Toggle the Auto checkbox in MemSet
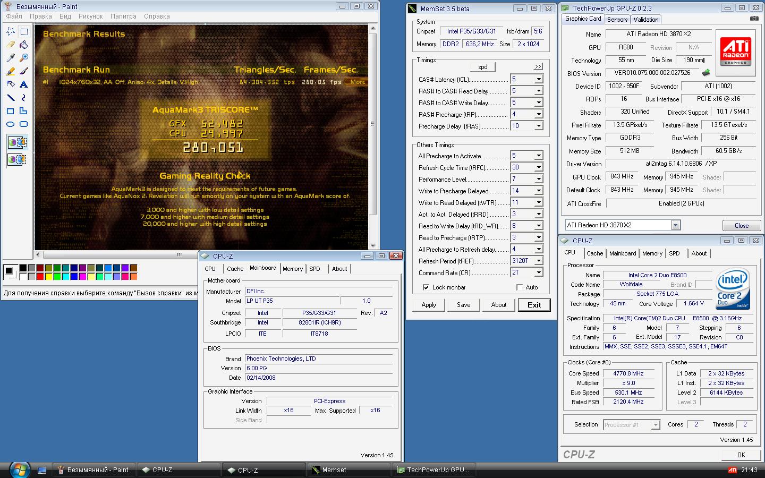This screenshot has width=765, height=478. click(520, 287)
